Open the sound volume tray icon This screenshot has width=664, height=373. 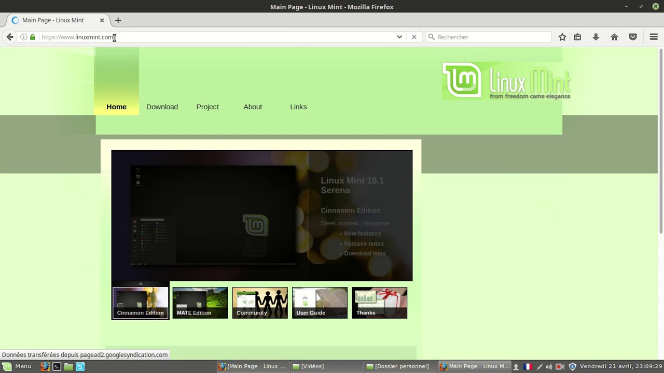point(549,367)
